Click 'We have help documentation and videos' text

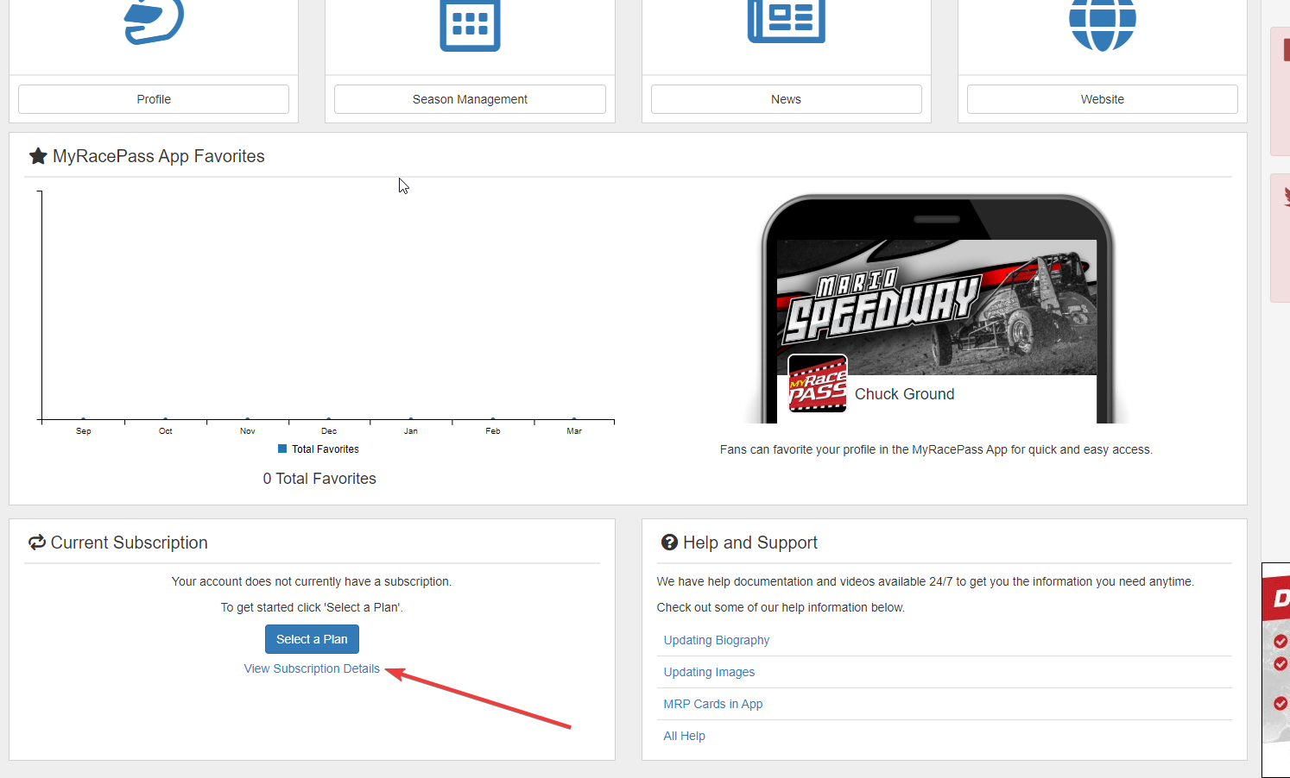click(926, 581)
